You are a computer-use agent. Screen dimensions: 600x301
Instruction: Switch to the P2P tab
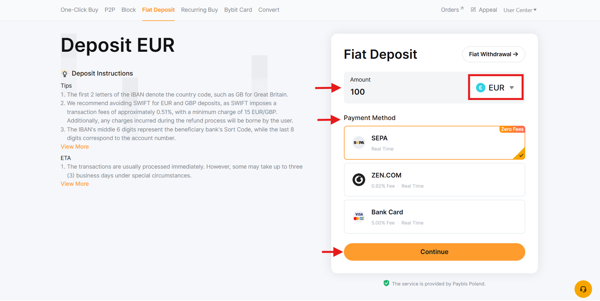[110, 10]
